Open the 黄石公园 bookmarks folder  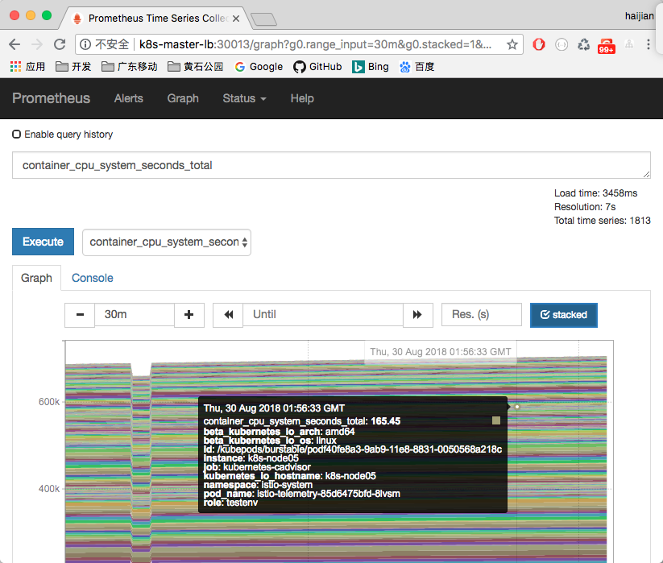[x=195, y=67]
